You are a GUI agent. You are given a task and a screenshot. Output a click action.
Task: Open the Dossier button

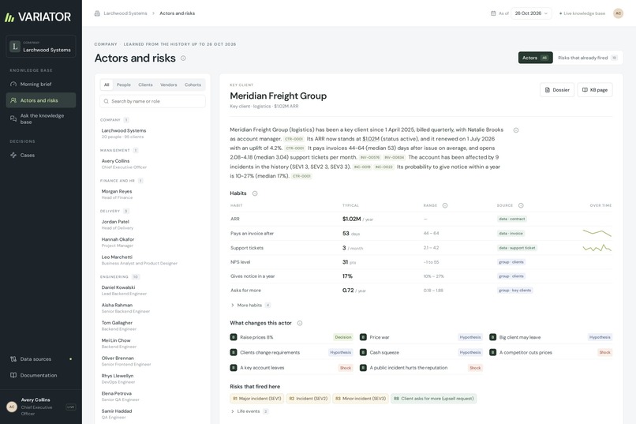pyautogui.click(x=557, y=90)
